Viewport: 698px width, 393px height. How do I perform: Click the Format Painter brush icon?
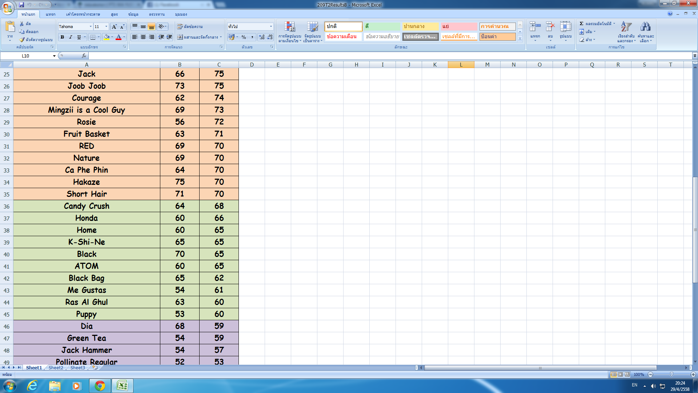click(22, 40)
